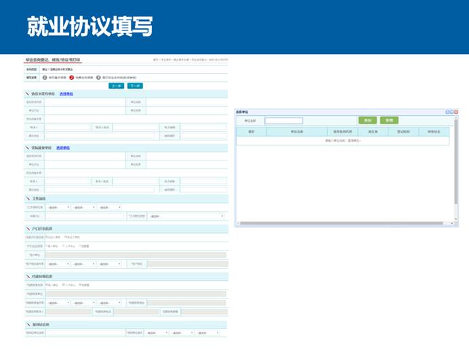The height and width of the screenshot is (352, 469).
Task: Click 选择单位 link beside 协议书签约单位
Action: coord(66,93)
